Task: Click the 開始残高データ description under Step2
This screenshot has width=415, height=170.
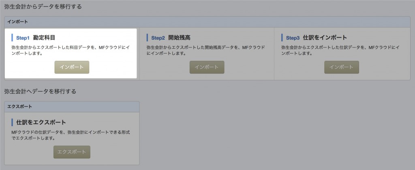Action: (x=205, y=50)
